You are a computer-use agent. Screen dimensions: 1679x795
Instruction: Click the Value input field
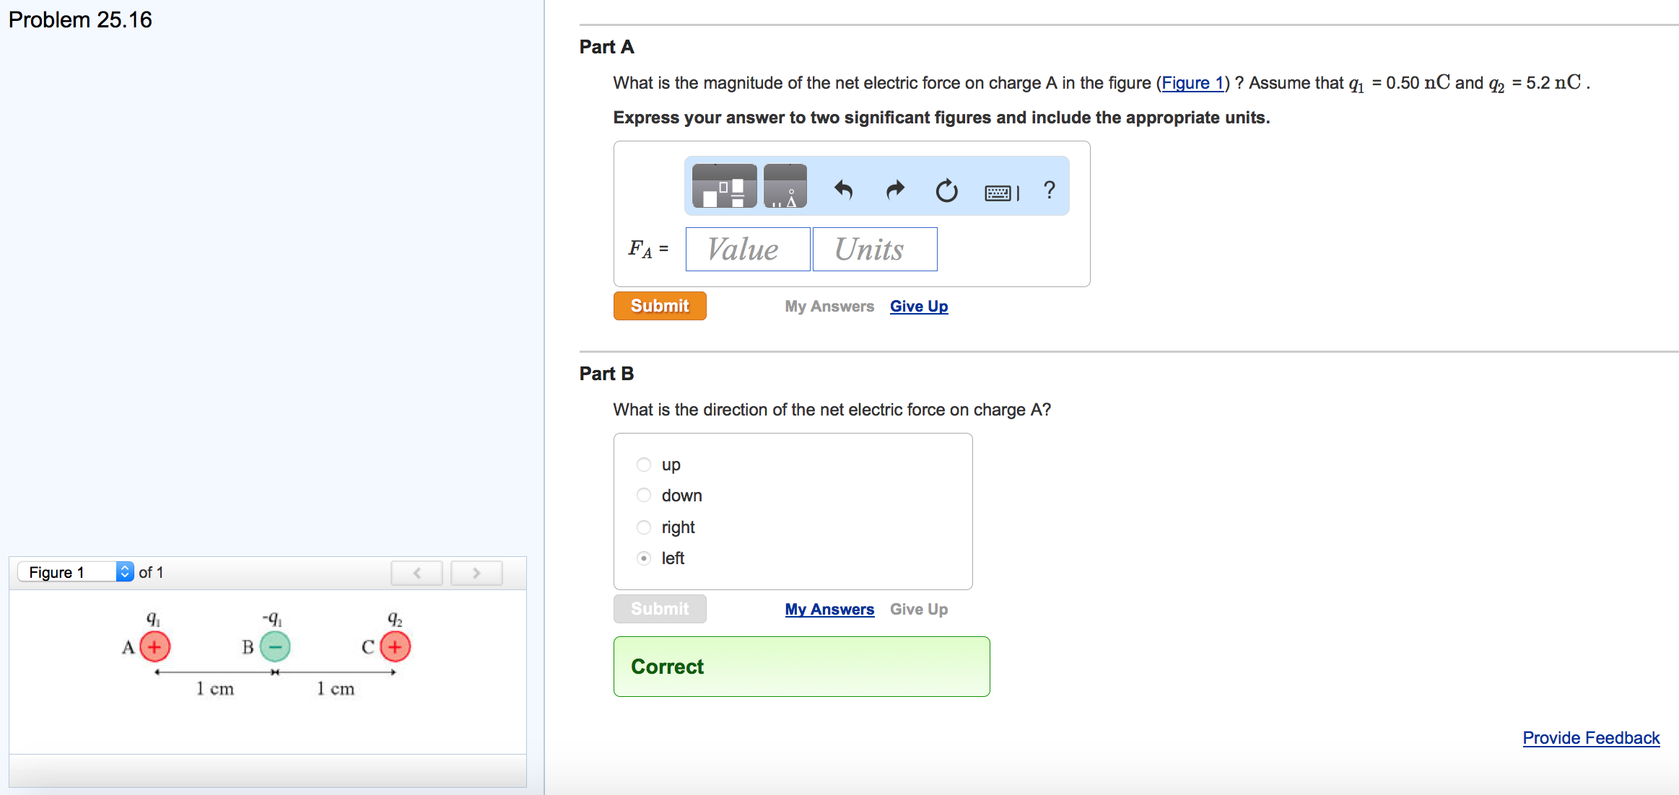pos(747,250)
